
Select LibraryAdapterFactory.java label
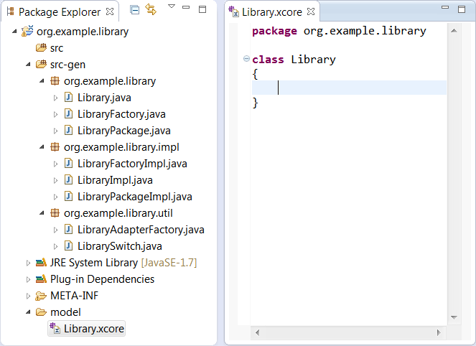click(141, 230)
